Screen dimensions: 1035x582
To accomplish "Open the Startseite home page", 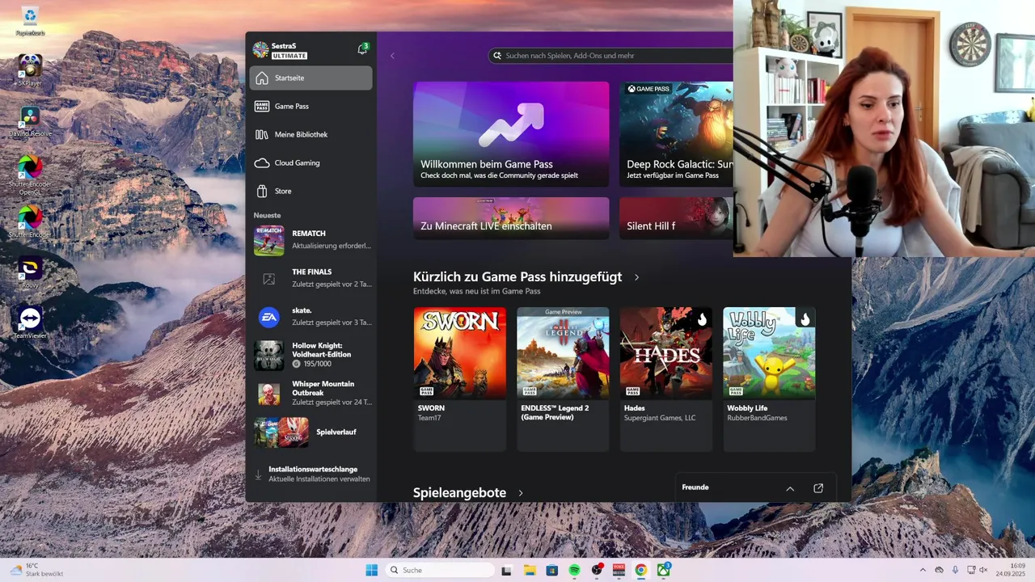I will point(311,78).
